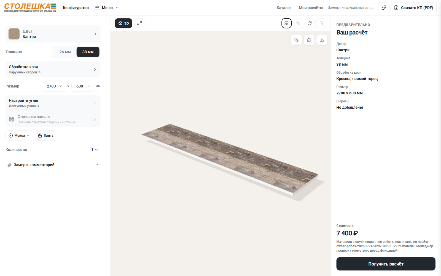Delete using the trash icon
Viewport: 441px width, 276px height.
pos(321,23)
